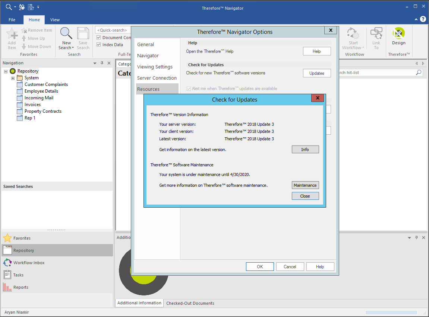Click the document structure icon in title bar
The height and width of the screenshot is (317, 429).
[31, 7]
